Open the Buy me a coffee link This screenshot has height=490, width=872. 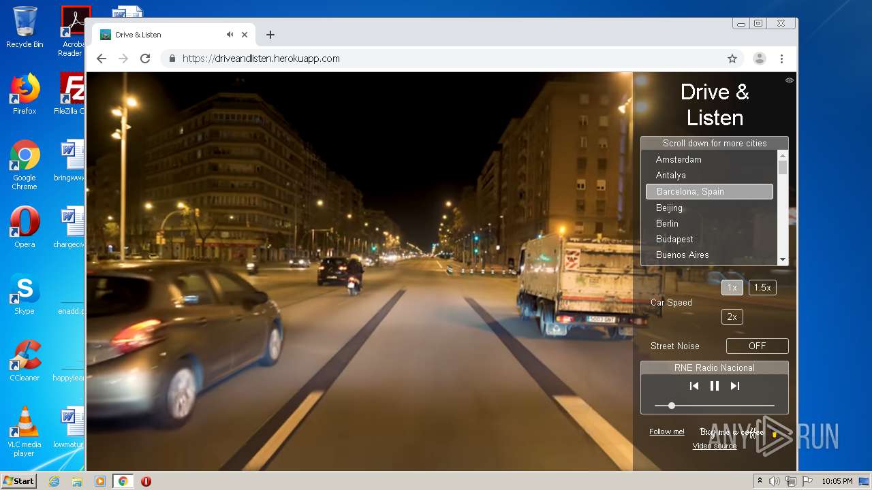tap(738, 432)
